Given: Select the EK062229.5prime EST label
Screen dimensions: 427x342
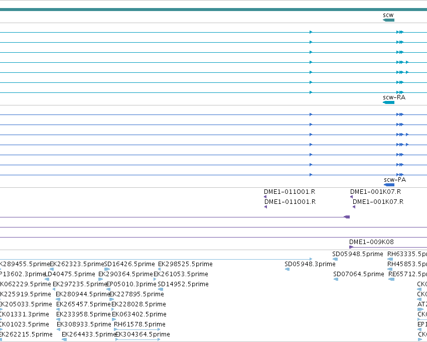Looking at the screenshot, I should [x=25, y=284].
